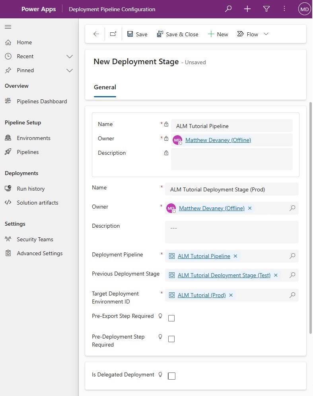Go back using the left arrow
The height and width of the screenshot is (396, 313).
(x=96, y=34)
